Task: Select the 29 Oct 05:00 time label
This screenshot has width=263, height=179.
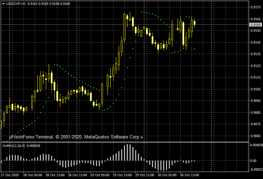Action: (100, 175)
